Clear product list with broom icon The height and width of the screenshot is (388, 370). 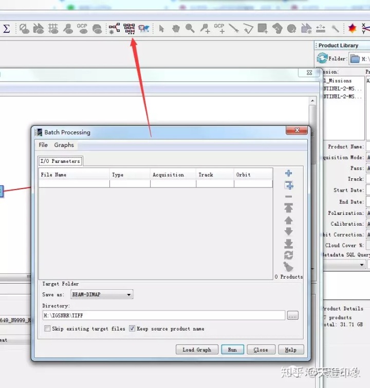[288, 267]
